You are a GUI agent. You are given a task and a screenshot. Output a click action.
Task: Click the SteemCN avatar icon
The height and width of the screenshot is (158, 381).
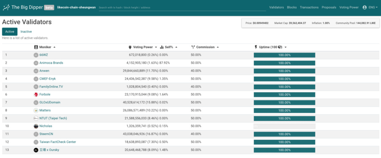click(x=36, y=134)
